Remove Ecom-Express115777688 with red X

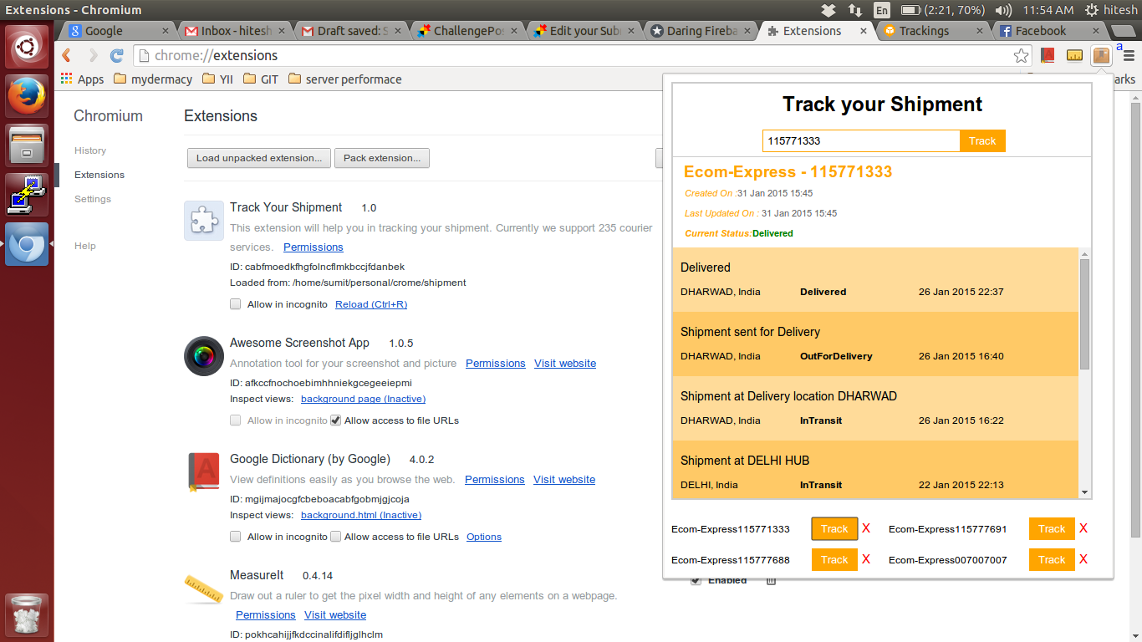point(866,559)
